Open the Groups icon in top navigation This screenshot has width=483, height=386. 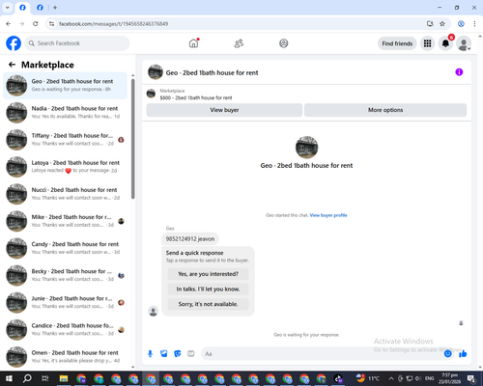[284, 43]
